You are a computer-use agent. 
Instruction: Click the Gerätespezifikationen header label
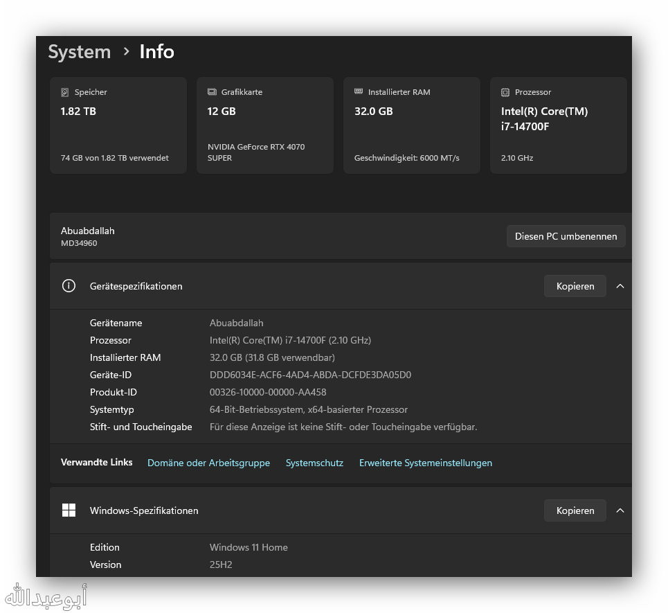click(136, 286)
